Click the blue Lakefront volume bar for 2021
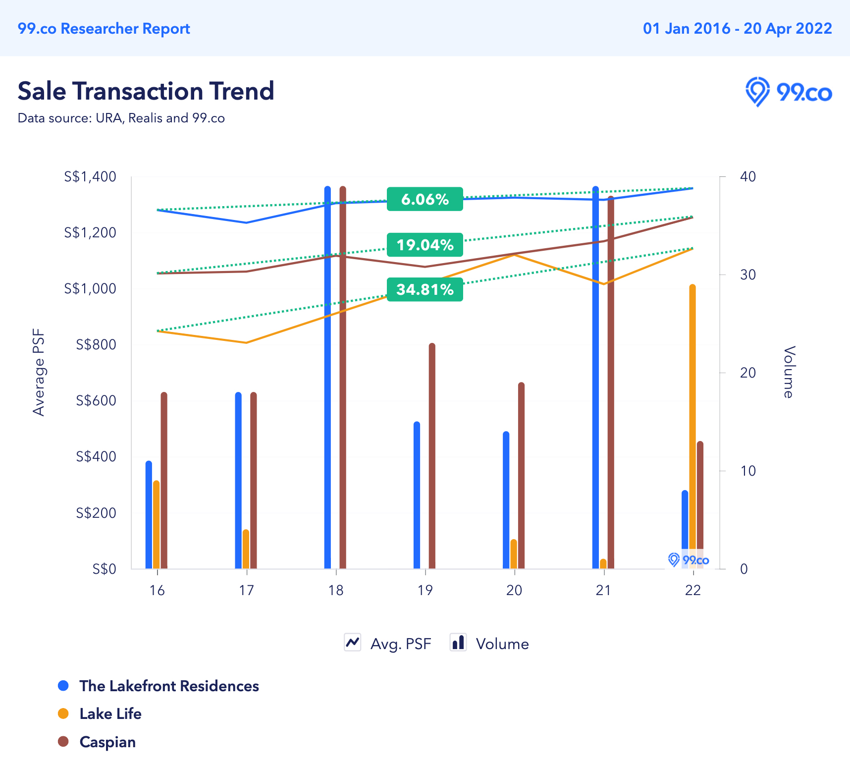The image size is (850, 769). 595,378
